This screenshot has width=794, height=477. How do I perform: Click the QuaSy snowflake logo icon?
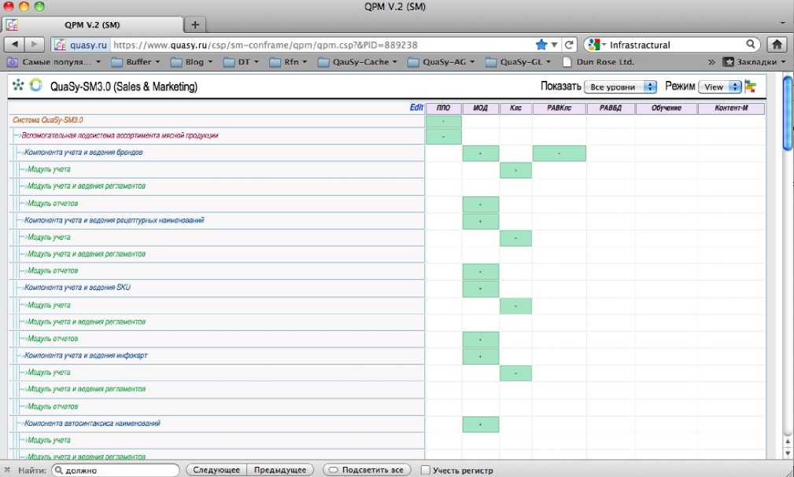(18, 85)
